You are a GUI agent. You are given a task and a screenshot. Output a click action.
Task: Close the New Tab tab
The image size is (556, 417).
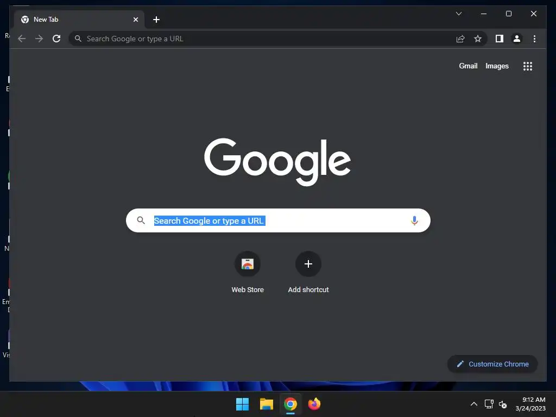(135, 20)
